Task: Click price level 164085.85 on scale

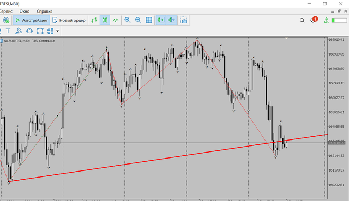Action: (x=336, y=127)
